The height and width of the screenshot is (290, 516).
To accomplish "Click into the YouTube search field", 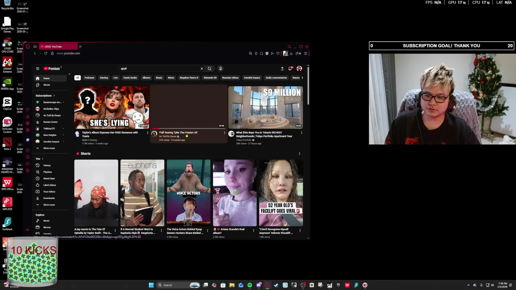I will tap(159, 68).
